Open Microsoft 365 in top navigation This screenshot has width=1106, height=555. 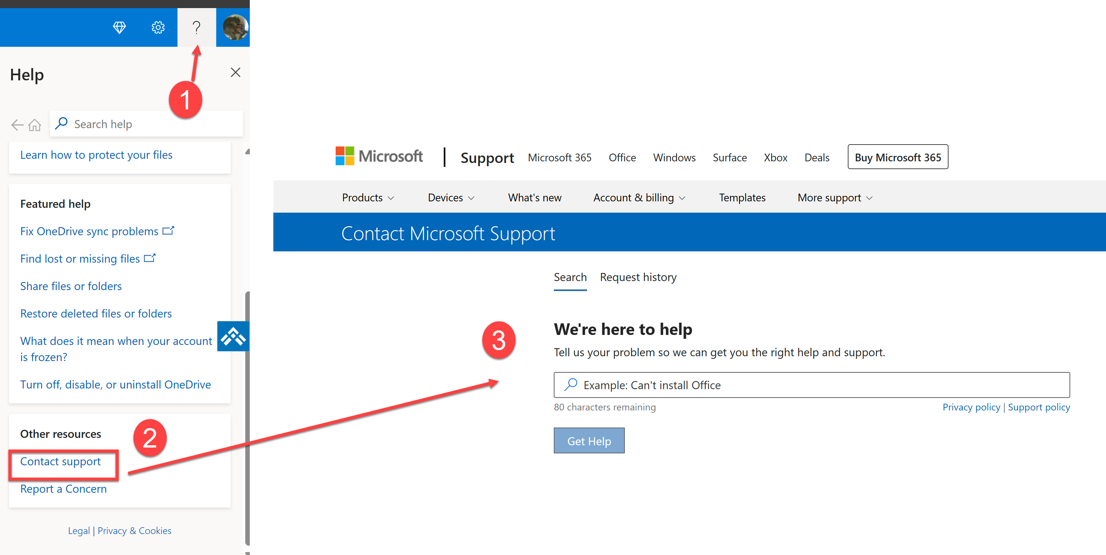559,157
